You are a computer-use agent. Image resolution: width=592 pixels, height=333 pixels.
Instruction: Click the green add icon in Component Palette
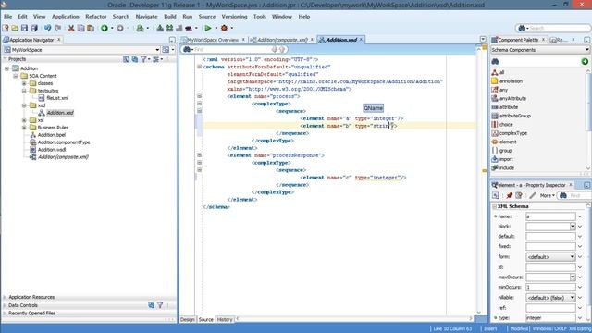coord(585,61)
